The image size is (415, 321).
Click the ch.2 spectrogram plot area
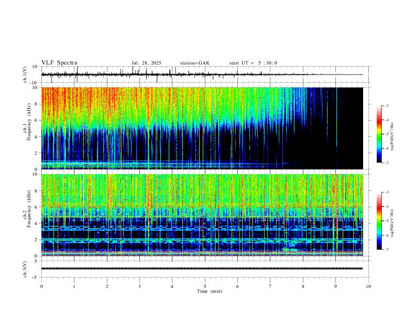click(x=202, y=215)
